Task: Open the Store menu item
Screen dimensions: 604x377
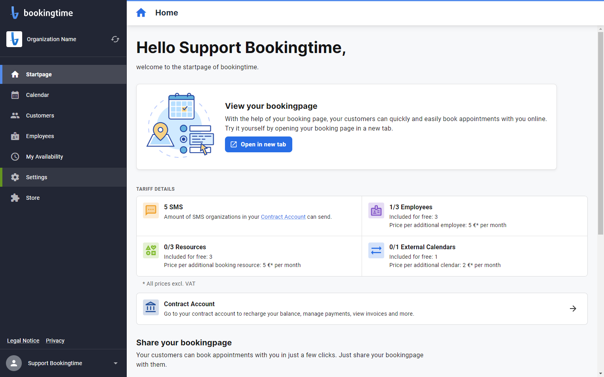Action: 63,198
